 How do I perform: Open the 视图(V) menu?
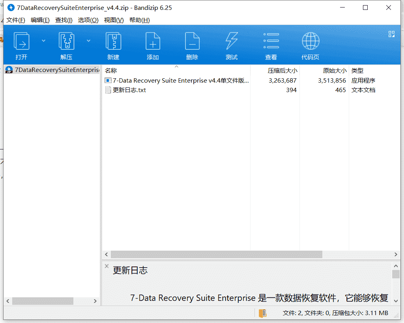click(114, 20)
